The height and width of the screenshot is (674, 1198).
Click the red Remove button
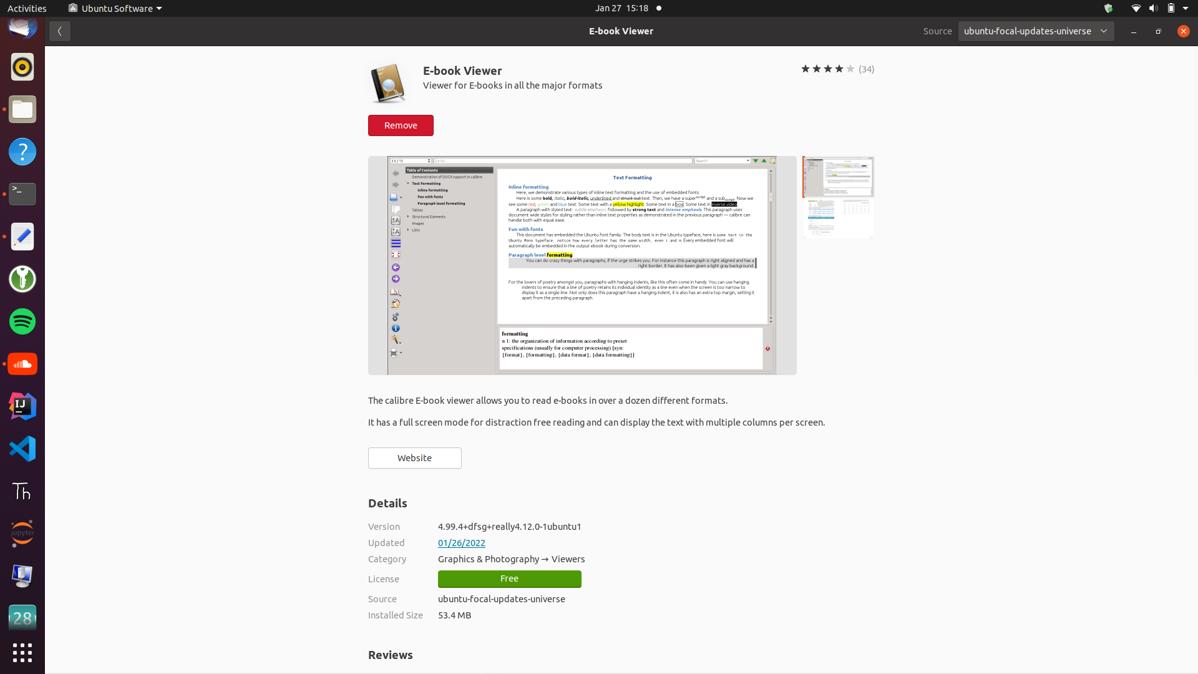(401, 125)
